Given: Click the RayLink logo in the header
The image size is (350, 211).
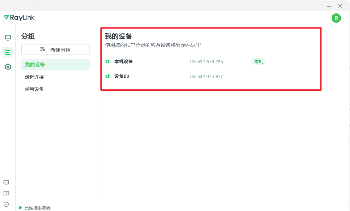Looking at the screenshot, I should coord(19,17).
